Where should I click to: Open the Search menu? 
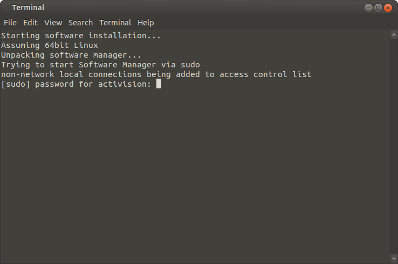(x=81, y=23)
